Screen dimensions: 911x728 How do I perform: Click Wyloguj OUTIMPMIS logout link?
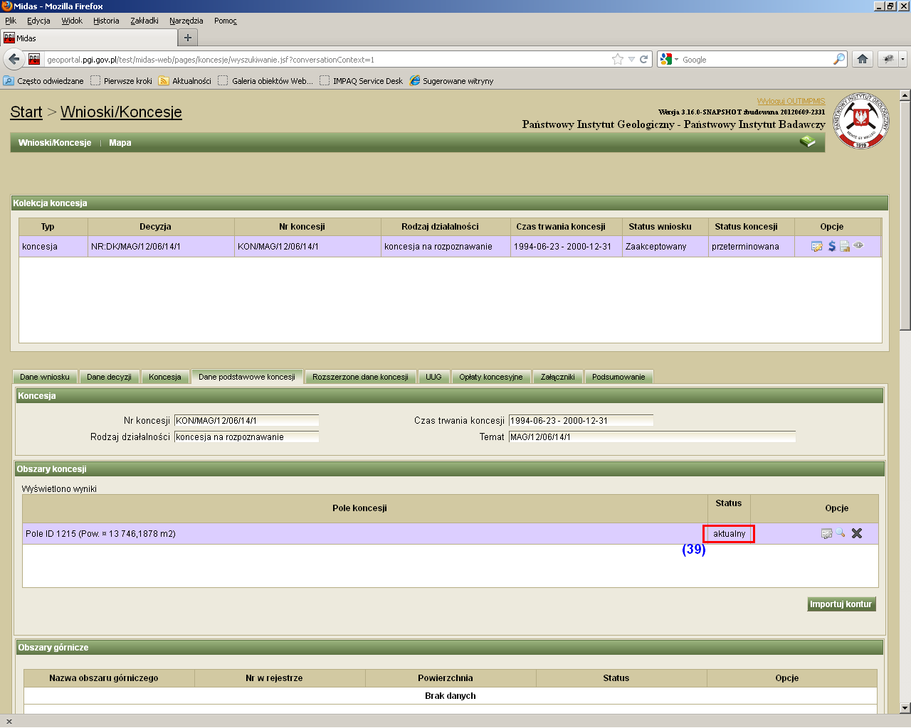tap(791, 101)
